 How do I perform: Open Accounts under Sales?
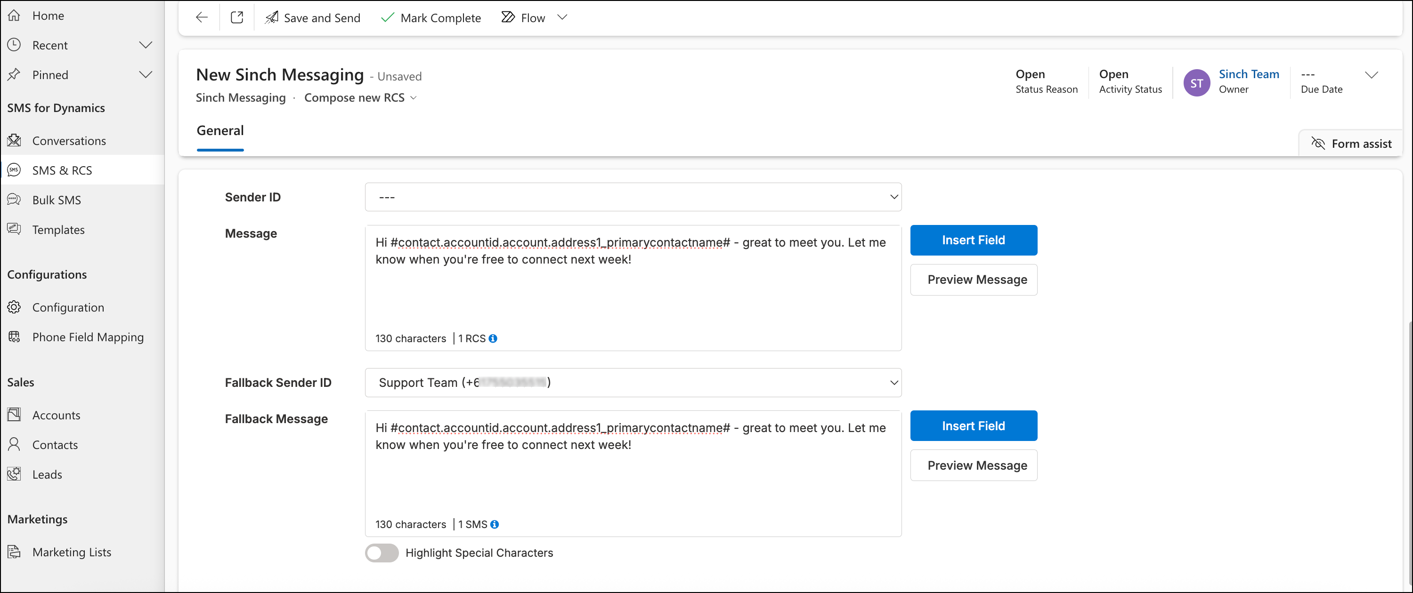tap(57, 415)
